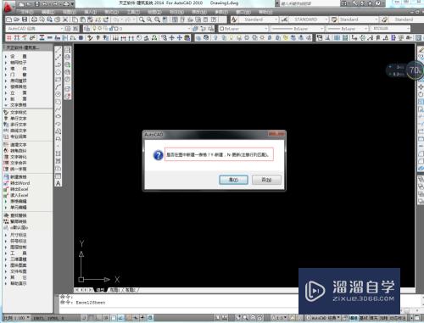
Task: Select the Arc tool
Action: pyautogui.click(x=58, y=86)
